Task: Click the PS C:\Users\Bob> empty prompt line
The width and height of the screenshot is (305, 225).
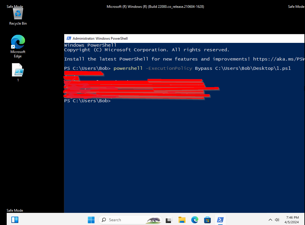Action: pyautogui.click(x=88, y=101)
